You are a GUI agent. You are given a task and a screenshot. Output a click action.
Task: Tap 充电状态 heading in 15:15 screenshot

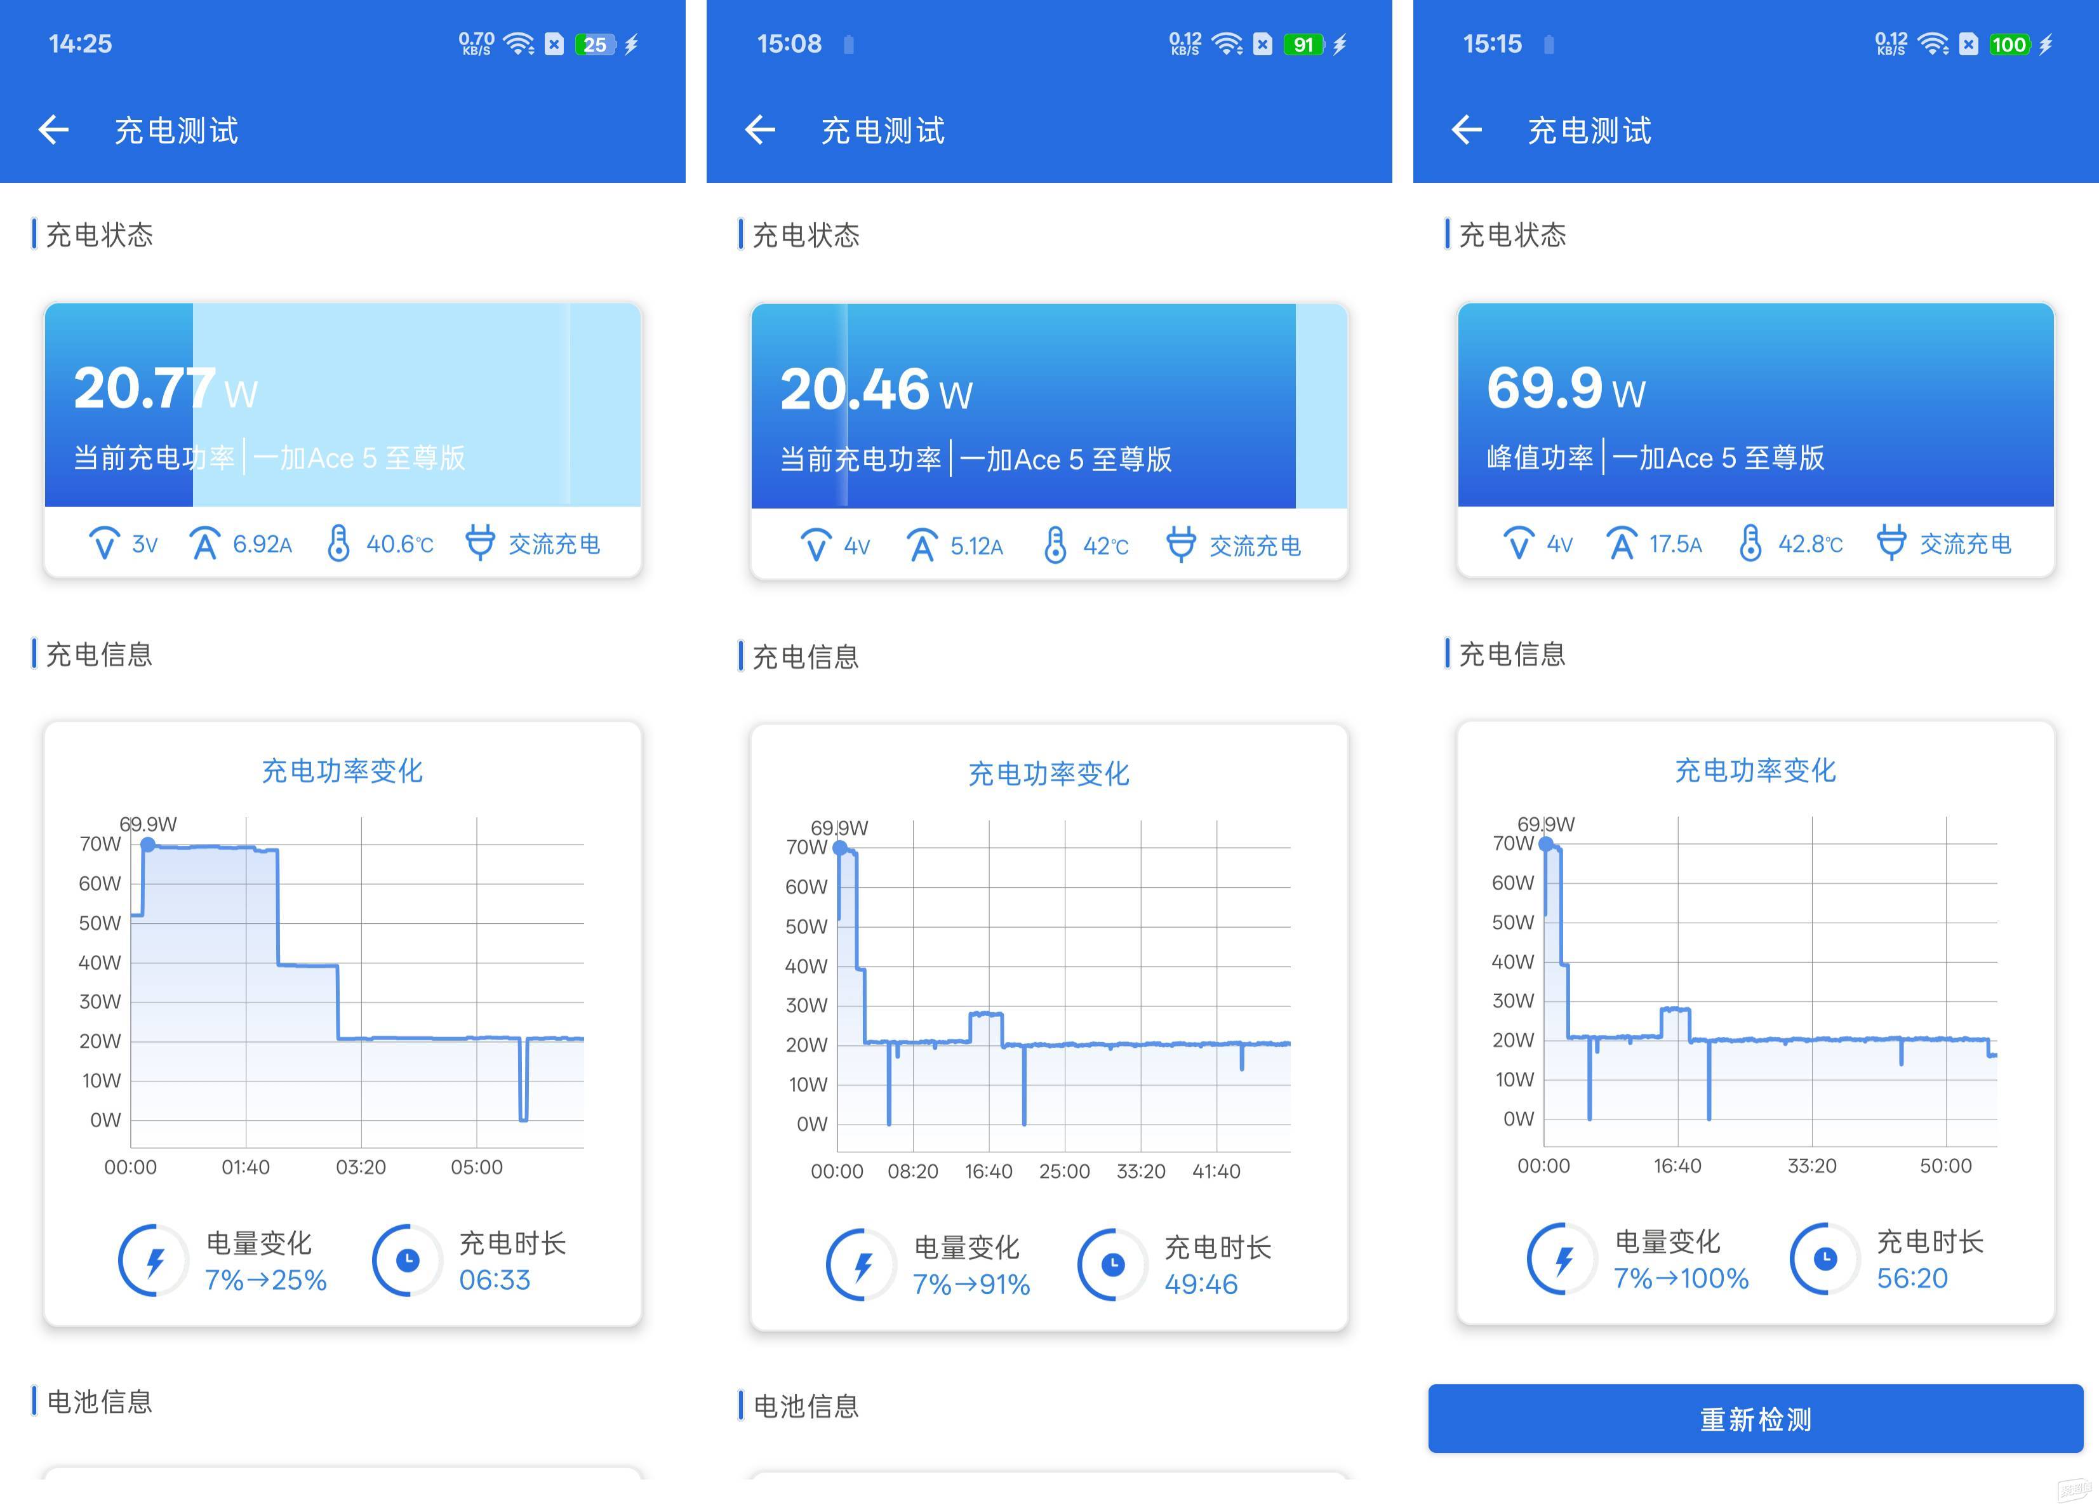tap(1512, 234)
